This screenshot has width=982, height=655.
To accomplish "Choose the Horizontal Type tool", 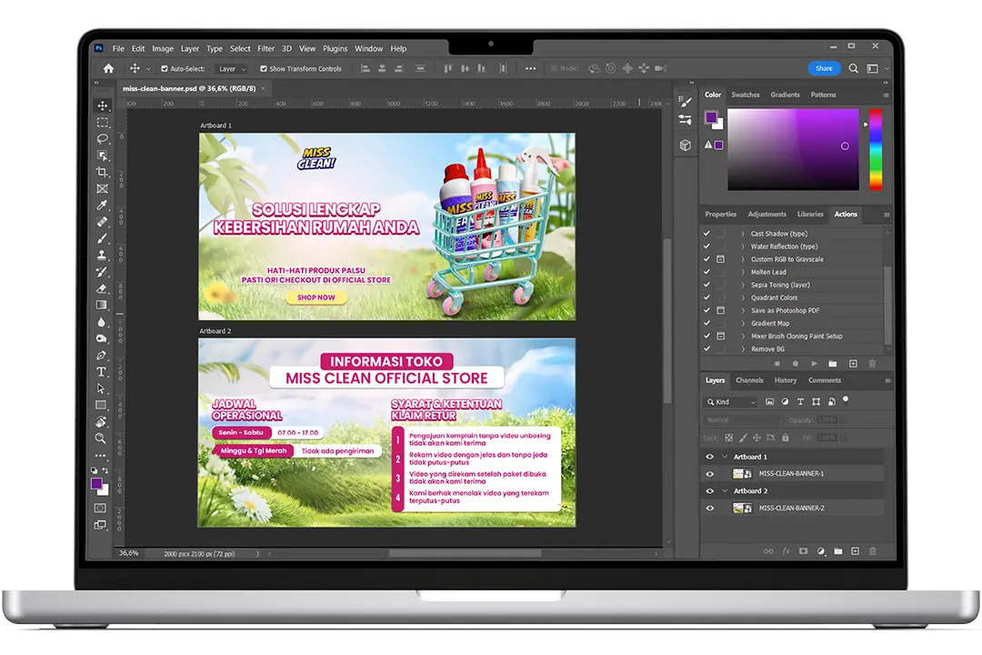I will point(102,372).
